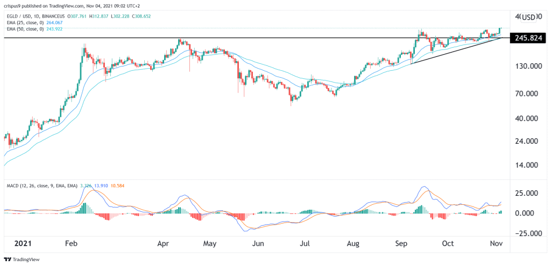Click the 25.000 MACD axis label
Viewport: 551px width, 266px height.
click(x=527, y=193)
